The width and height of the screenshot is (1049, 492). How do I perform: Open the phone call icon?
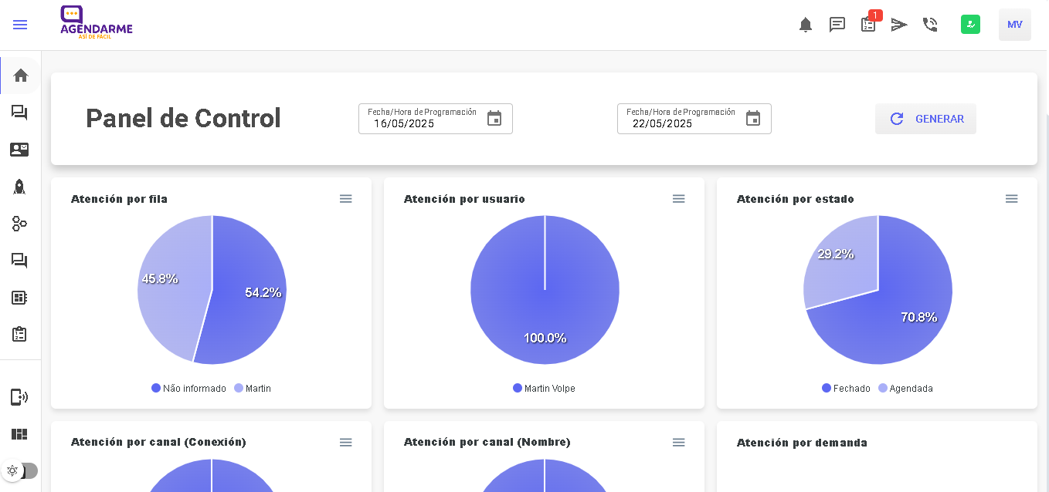pos(930,25)
